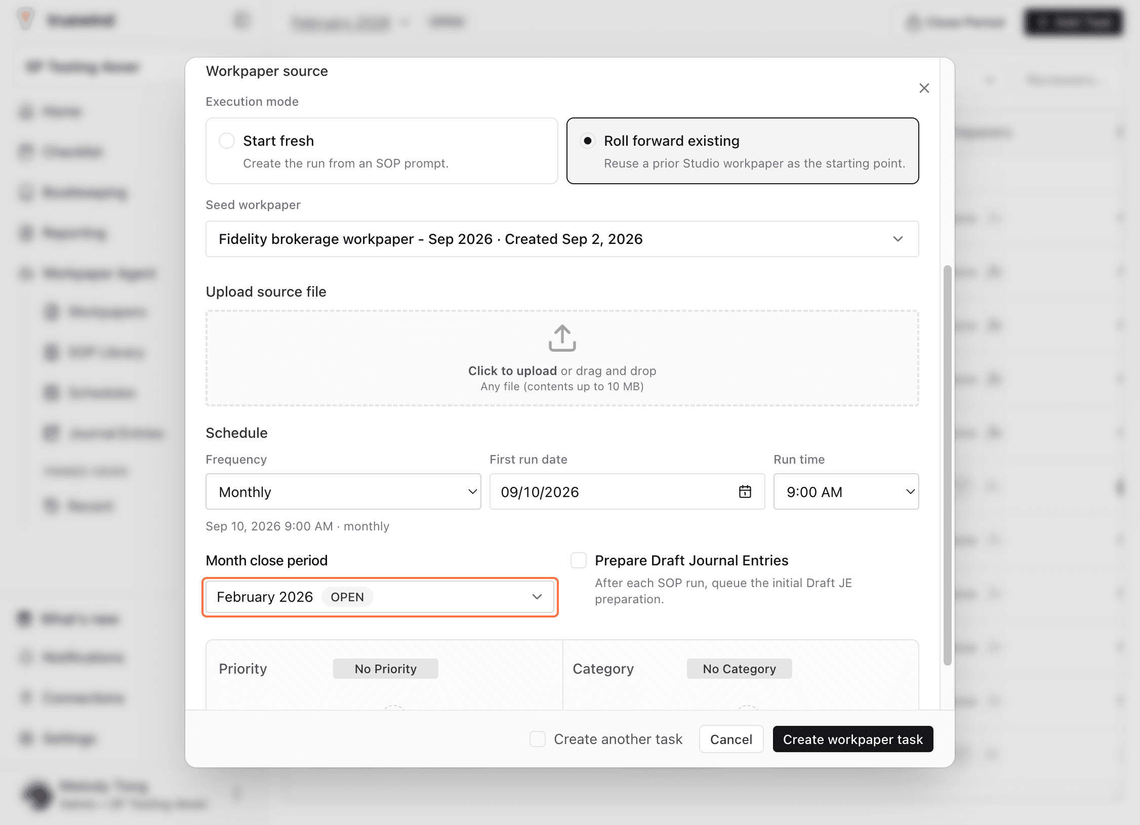Screen dimensions: 1140x825
Task: Click the "Click to upload" link text
Action: click(512, 370)
